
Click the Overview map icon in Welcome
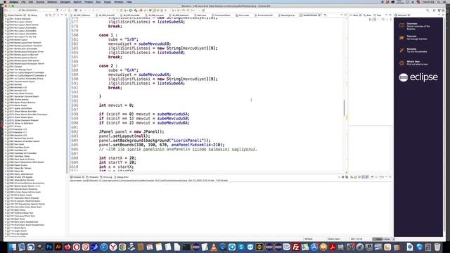pyautogui.click(x=401, y=25)
